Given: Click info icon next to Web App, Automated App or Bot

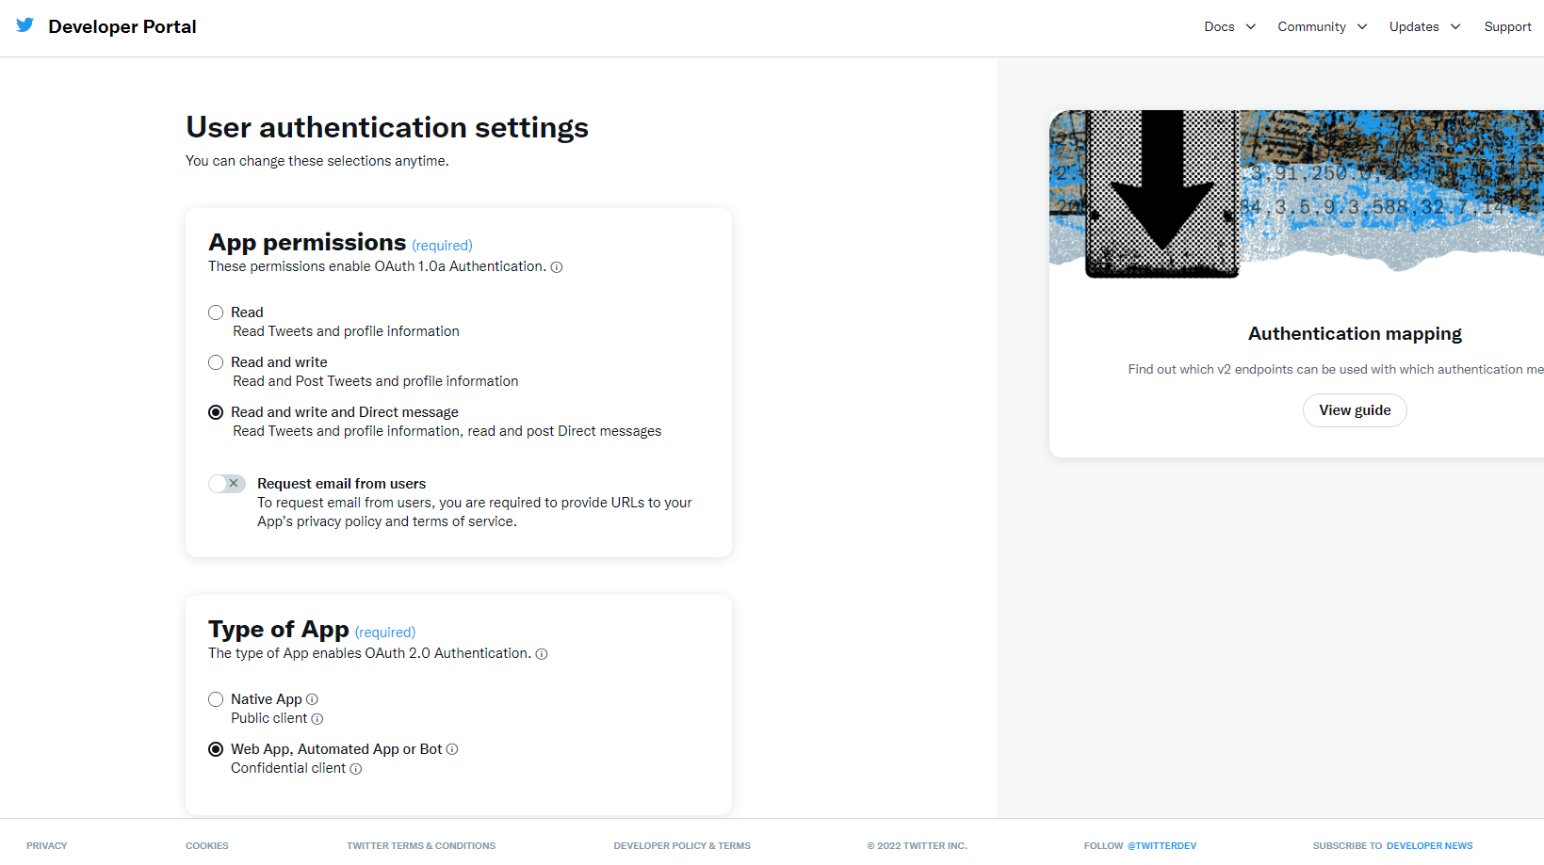Looking at the screenshot, I should (452, 749).
